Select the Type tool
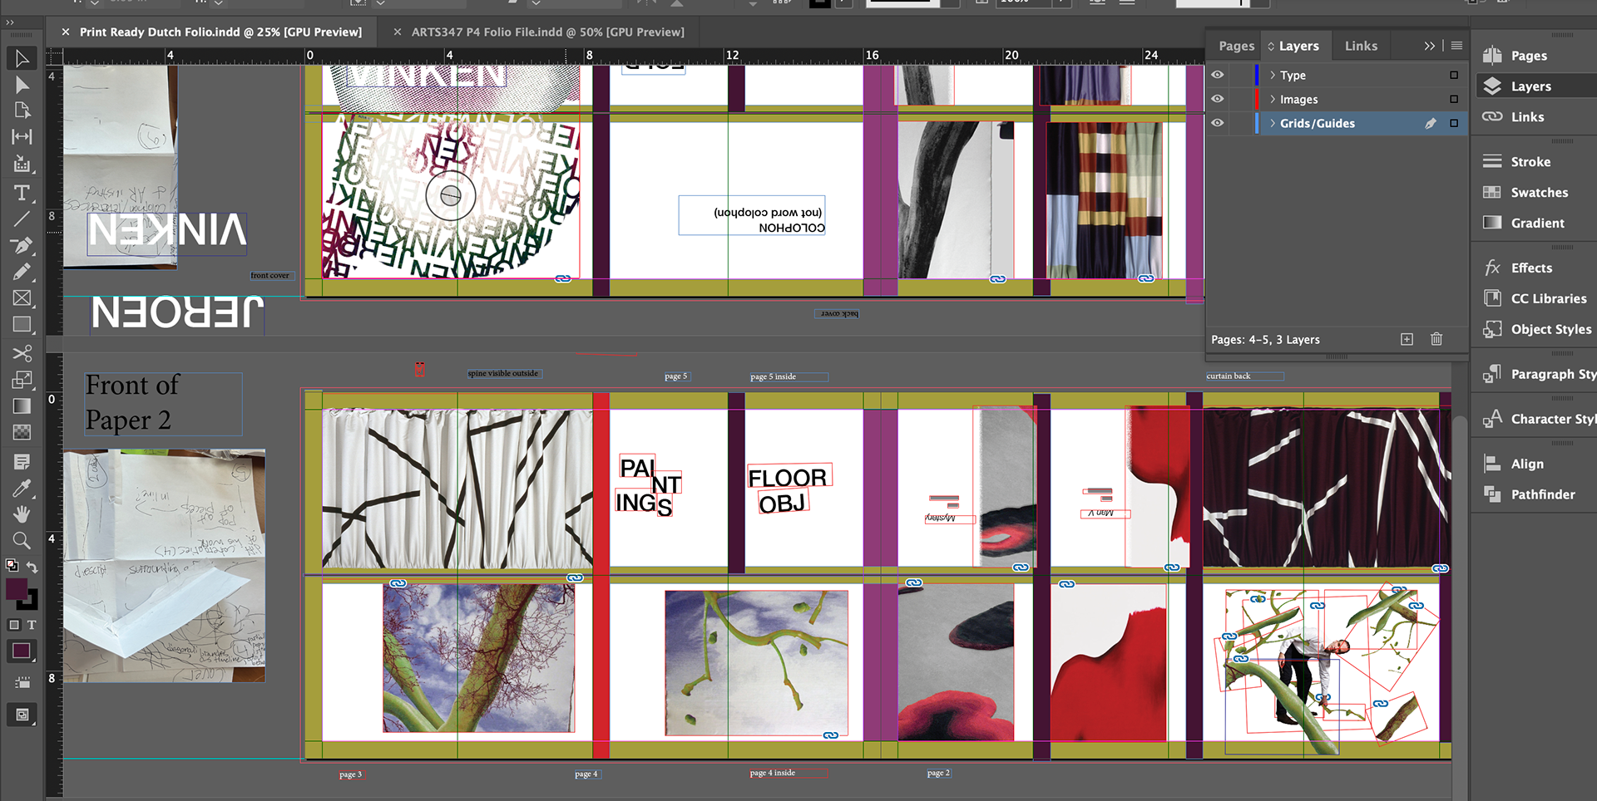The height and width of the screenshot is (801, 1597). tap(22, 193)
